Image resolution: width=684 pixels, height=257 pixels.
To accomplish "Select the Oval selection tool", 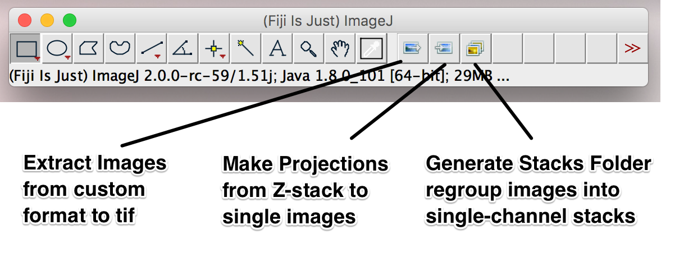I will [x=58, y=49].
